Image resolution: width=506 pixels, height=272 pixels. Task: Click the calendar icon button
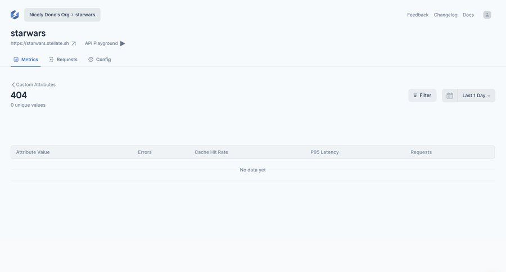450,96
